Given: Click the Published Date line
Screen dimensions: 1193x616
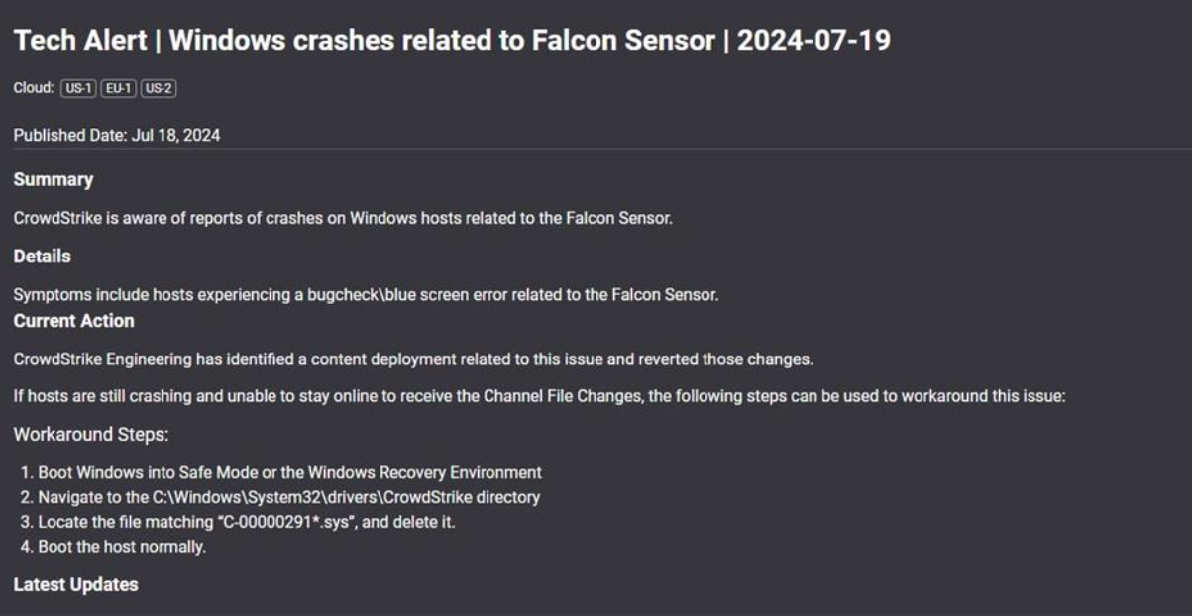Looking at the screenshot, I should pos(117,135).
